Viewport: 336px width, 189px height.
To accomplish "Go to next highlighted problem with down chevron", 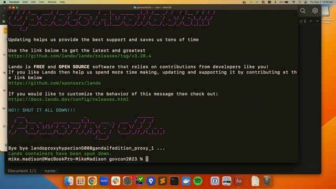I will pyautogui.click(x=317, y=21).
